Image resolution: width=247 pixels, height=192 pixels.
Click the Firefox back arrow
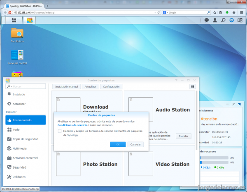click(x=5, y=12)
